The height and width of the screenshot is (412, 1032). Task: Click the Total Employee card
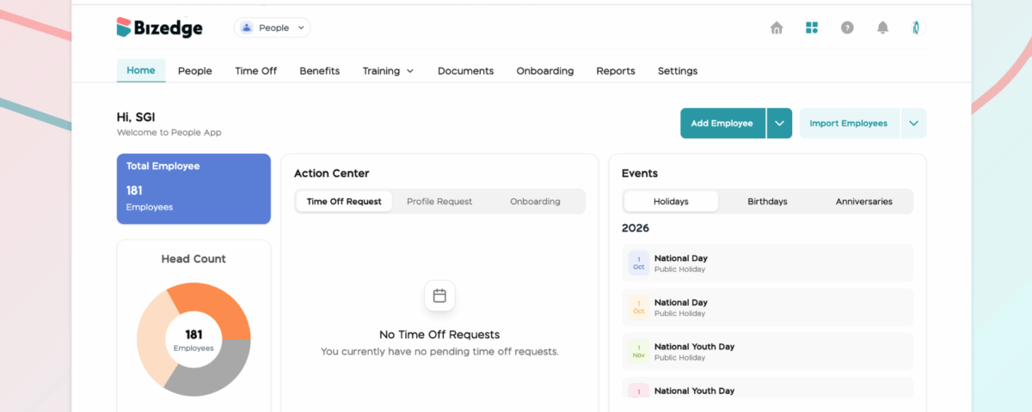(193, 189)
